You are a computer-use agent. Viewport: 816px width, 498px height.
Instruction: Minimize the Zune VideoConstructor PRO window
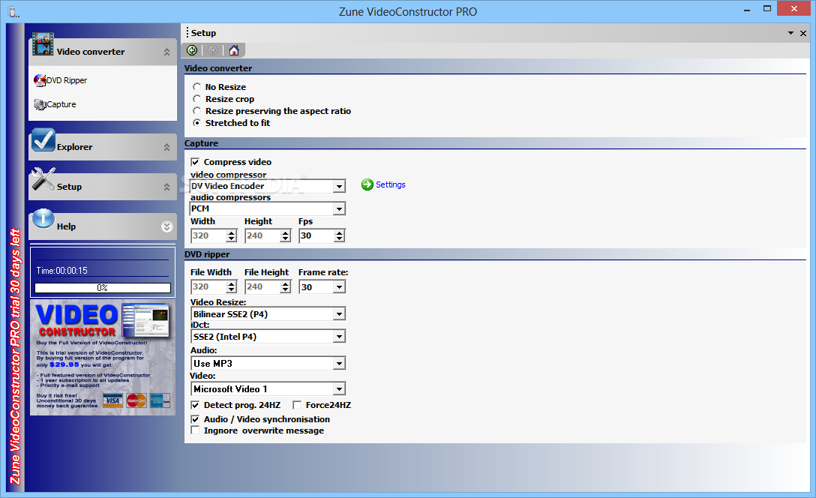click(747, 9)
